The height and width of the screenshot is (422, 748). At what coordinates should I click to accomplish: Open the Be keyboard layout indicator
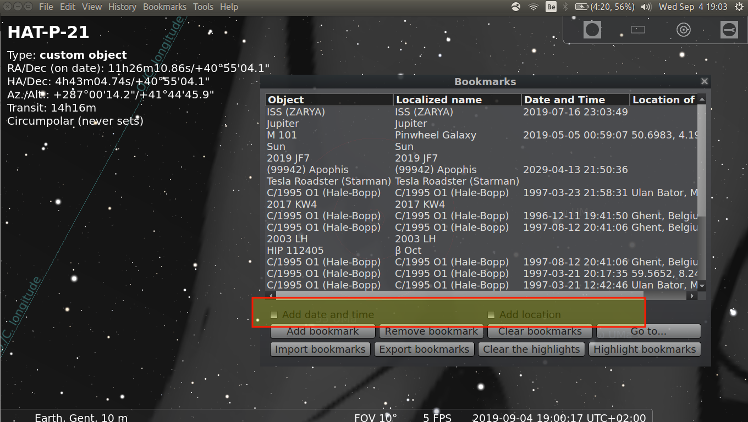[551, 7]
